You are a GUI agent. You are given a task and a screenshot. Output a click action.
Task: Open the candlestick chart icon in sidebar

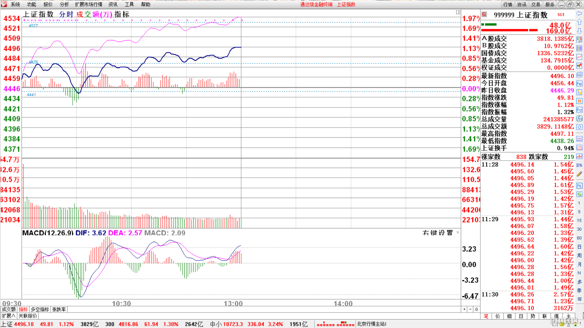coord(579,66)
